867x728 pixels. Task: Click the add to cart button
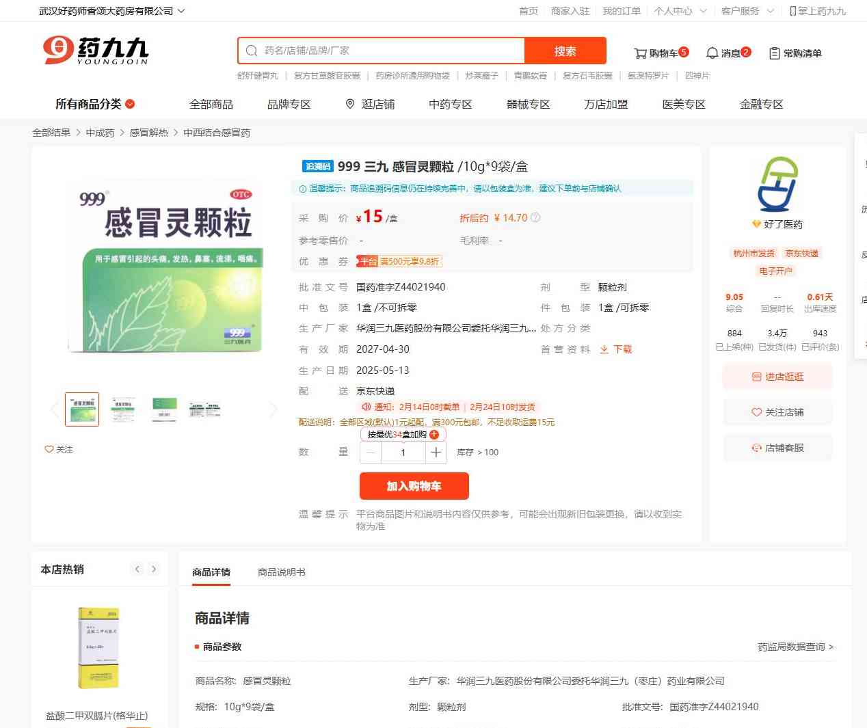click(x=414, y=486)
